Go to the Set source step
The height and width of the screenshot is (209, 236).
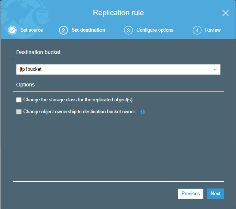32,30
